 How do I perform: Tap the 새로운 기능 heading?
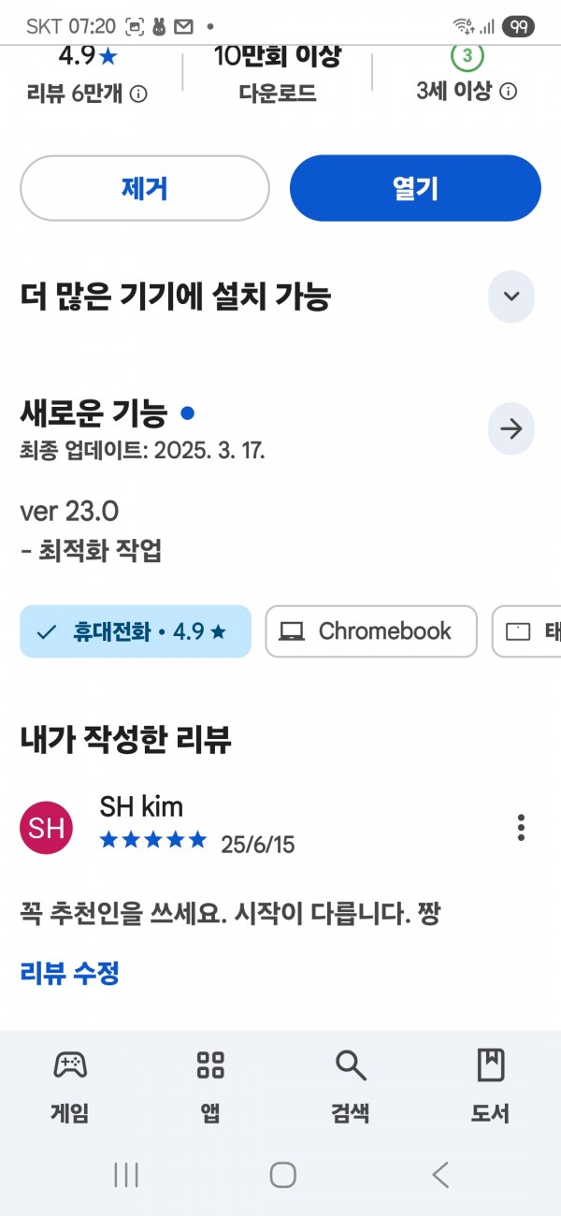(93, 413)
